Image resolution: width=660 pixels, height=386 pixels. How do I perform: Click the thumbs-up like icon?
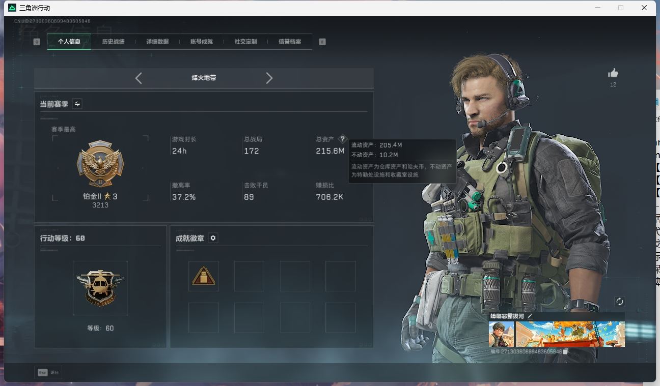pyautogui.click(x=613, y=73)
